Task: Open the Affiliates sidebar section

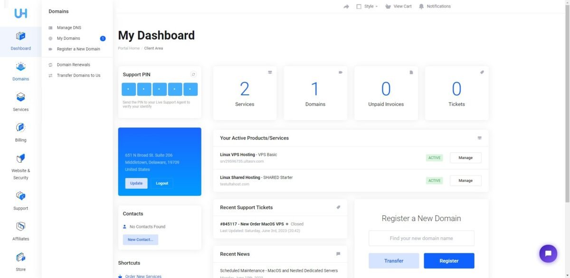Action: point(20,232)
